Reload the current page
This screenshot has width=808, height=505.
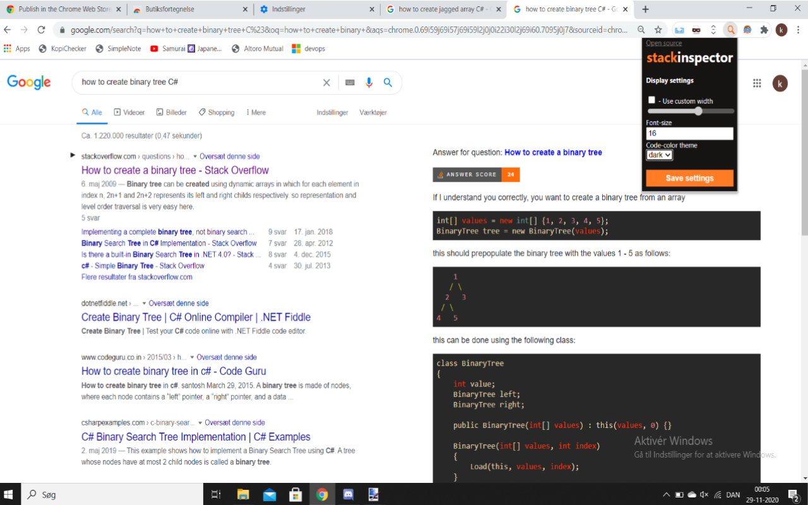coord(41,30)
